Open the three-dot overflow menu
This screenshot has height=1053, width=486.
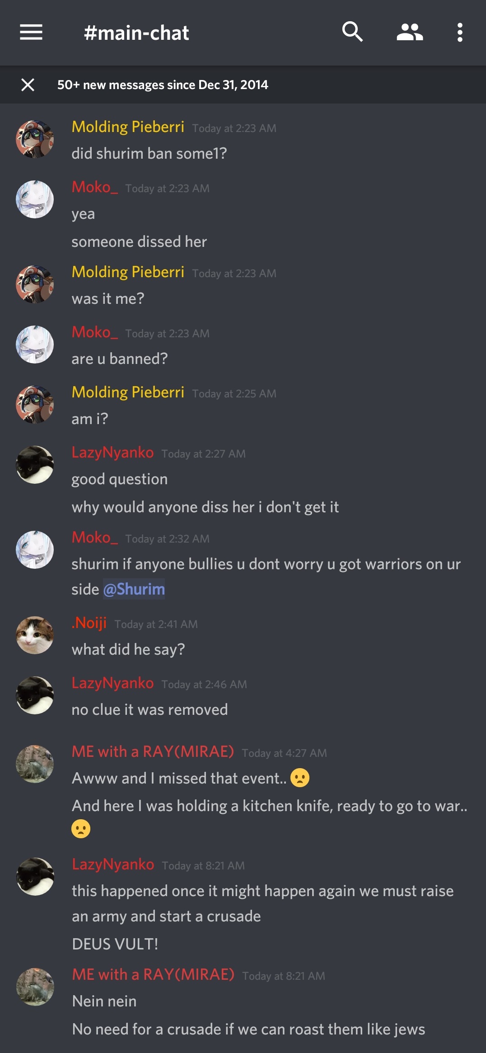tap(460, 33)
